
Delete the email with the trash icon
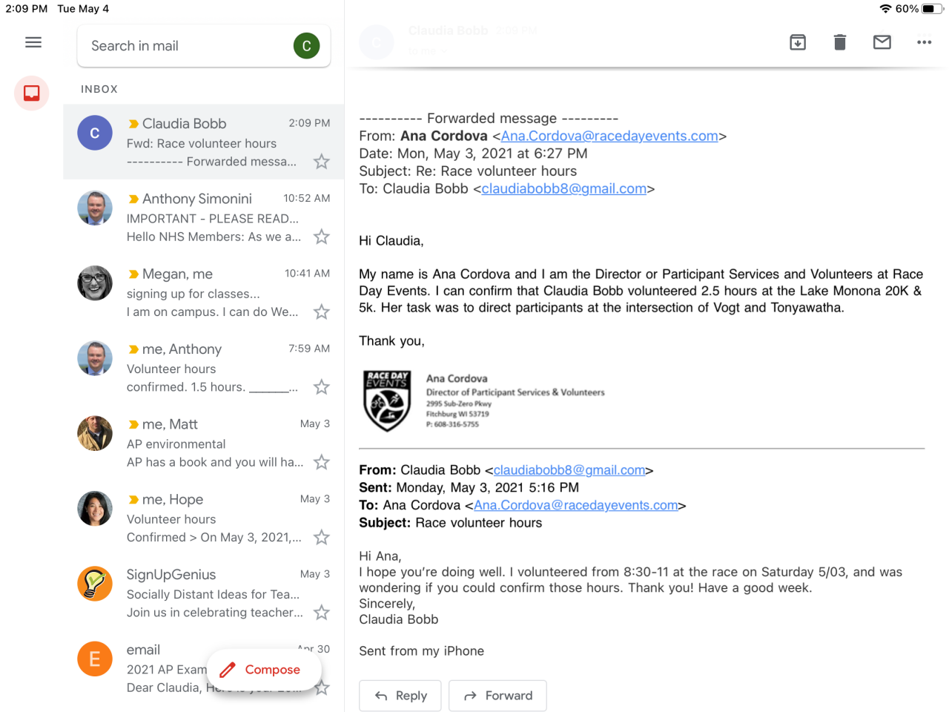[x=840, y=42]
